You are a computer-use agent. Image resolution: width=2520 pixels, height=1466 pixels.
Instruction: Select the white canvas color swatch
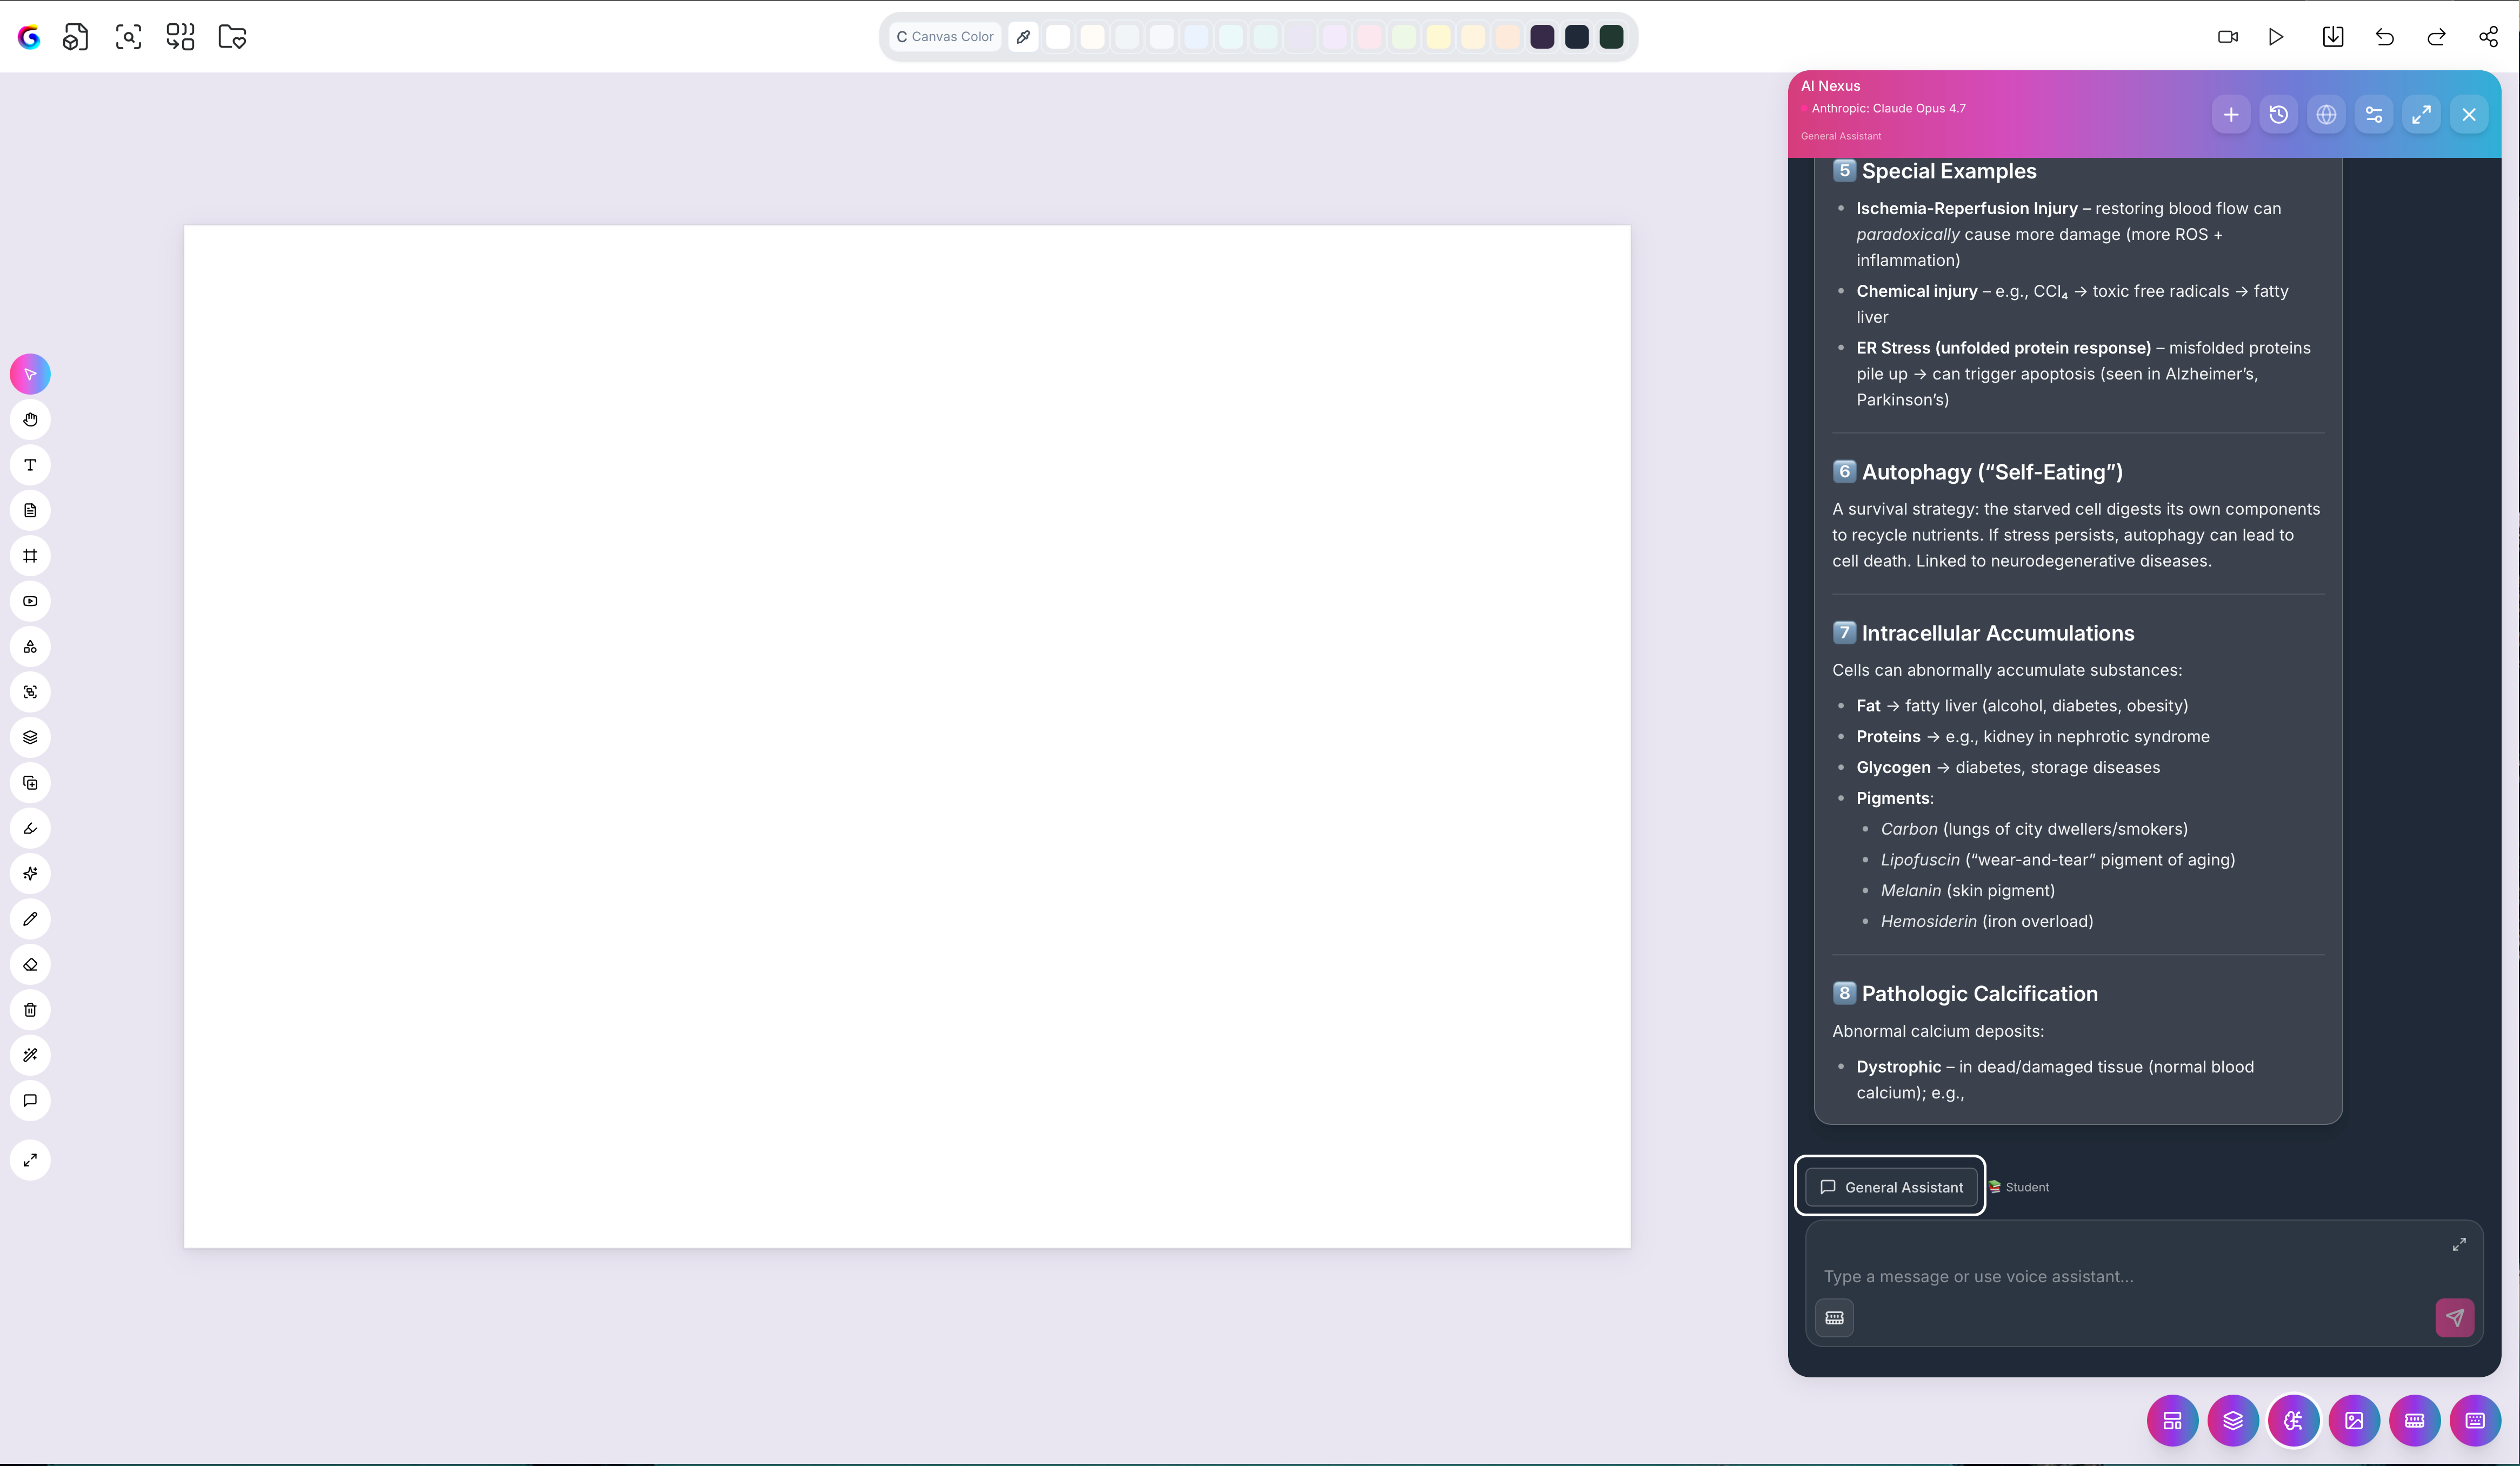[1058, 37]
